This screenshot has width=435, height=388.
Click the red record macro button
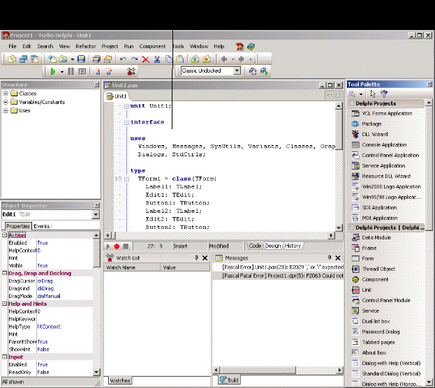117,246
